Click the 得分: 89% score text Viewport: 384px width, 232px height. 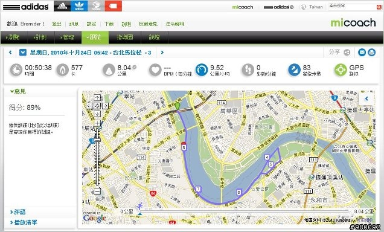(x=25, y=108)
